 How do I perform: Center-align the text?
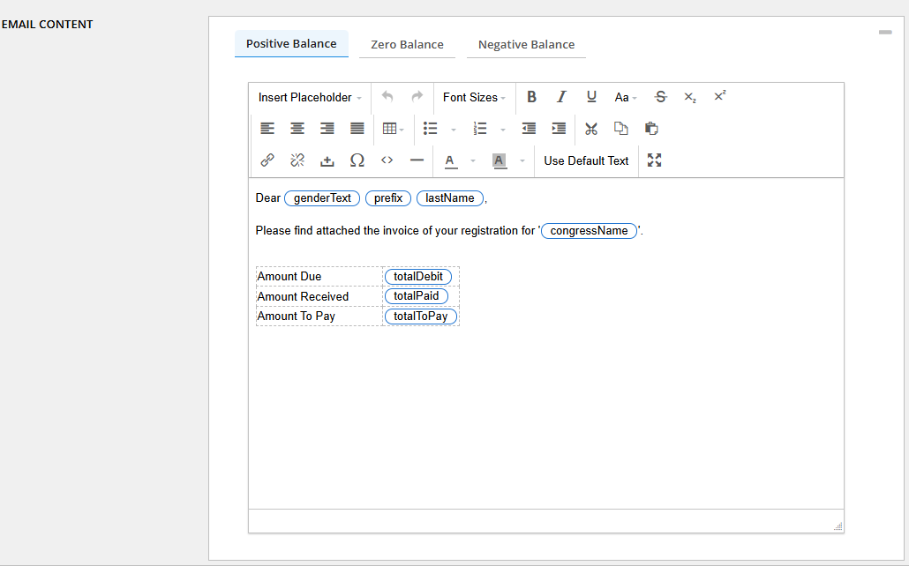coord(297,129)
